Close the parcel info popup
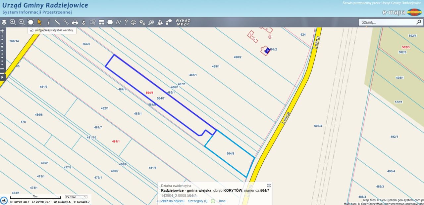 click(x=269, y=185)
